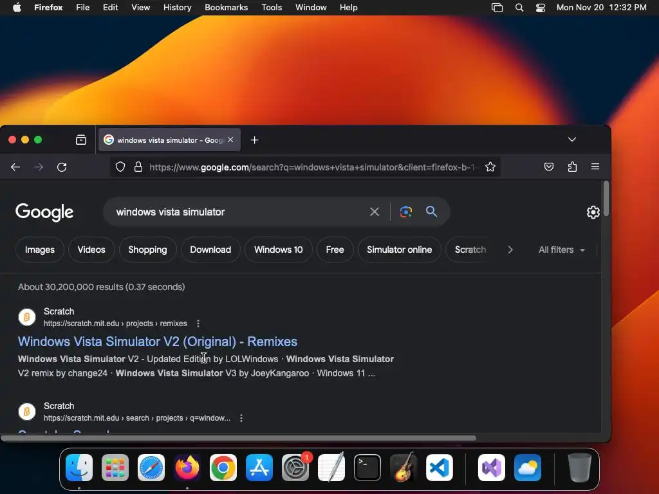Expand the All filters dropdown
Viewport: 659px width, 494px height.
(561, 250)
